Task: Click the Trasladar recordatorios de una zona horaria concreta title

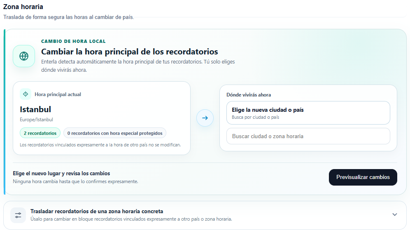Action: point(97,211)
